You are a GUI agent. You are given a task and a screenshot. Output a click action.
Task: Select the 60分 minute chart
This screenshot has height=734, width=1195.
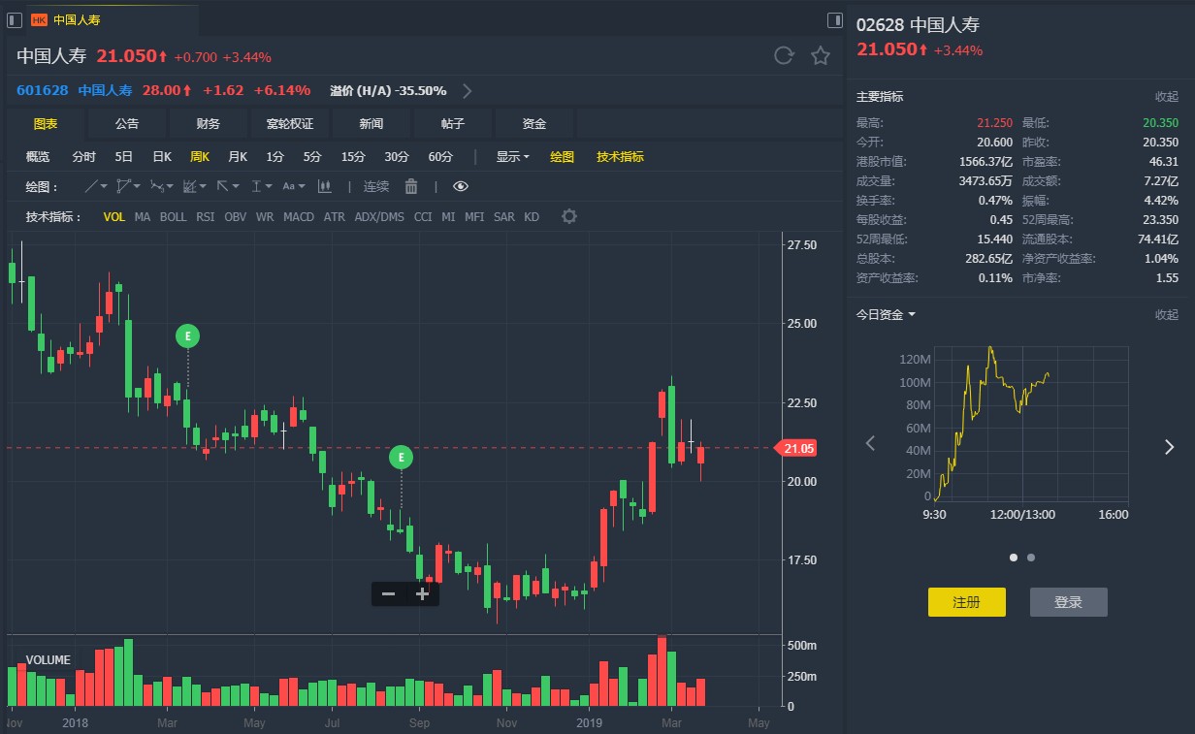pos(440,157)
